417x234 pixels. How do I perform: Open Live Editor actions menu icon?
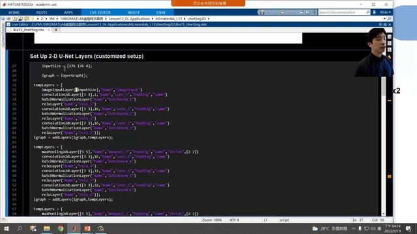point(381,25)
